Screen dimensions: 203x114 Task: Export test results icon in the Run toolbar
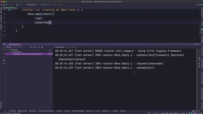coord(39,47)
